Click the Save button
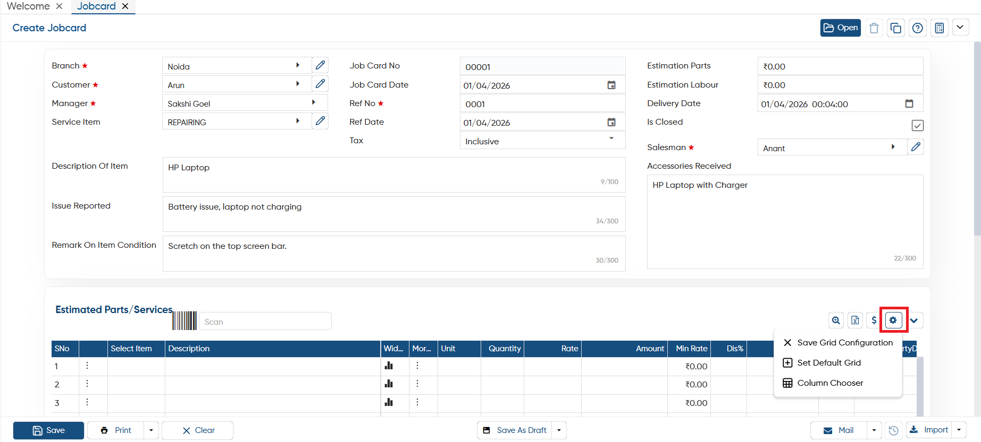 (48, 430)
